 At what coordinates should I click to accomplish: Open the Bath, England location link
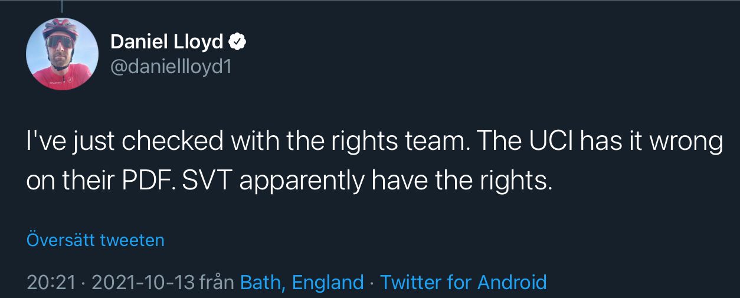pos(302,282)
